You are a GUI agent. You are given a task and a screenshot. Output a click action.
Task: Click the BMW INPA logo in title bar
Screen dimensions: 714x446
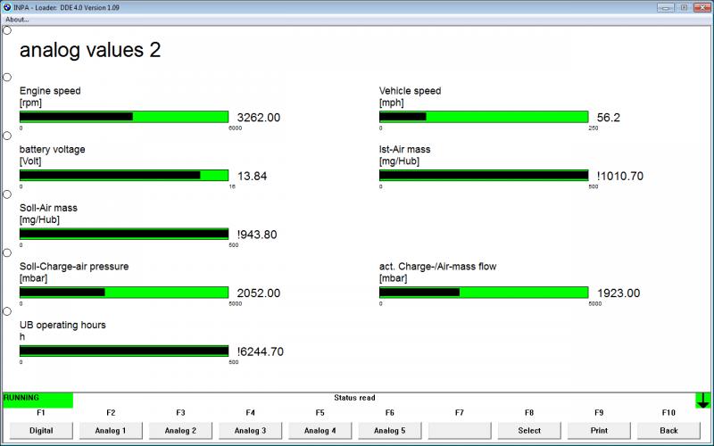pyautogui.click(x=8, y=6)
